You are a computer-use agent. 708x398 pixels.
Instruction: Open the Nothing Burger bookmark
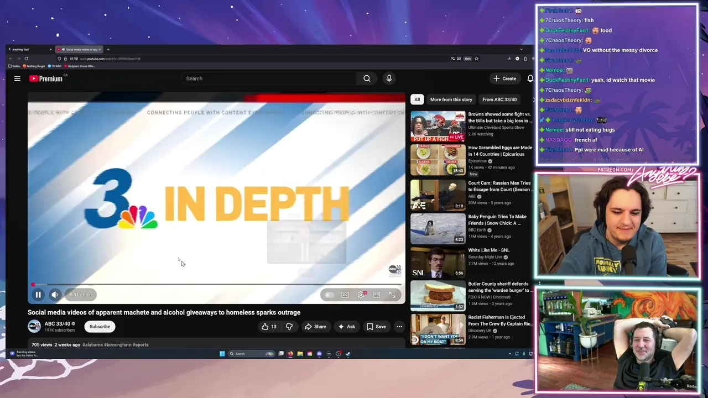[34, 66]
